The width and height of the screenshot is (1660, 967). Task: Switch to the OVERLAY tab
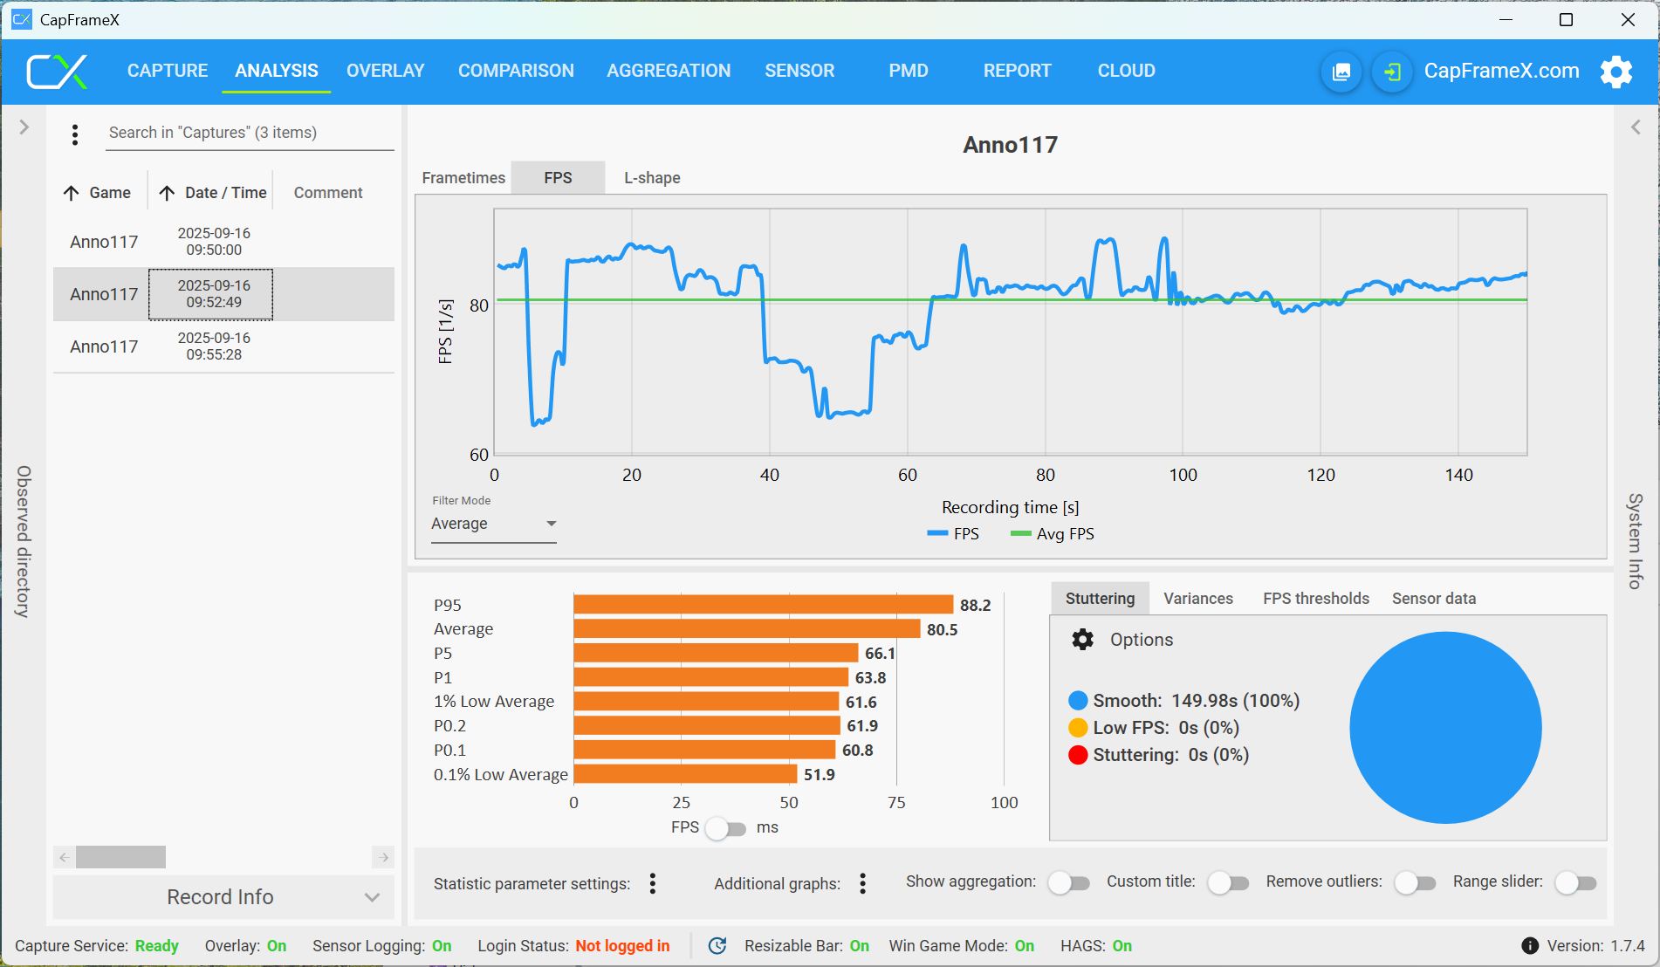click(x=386, y=71)
